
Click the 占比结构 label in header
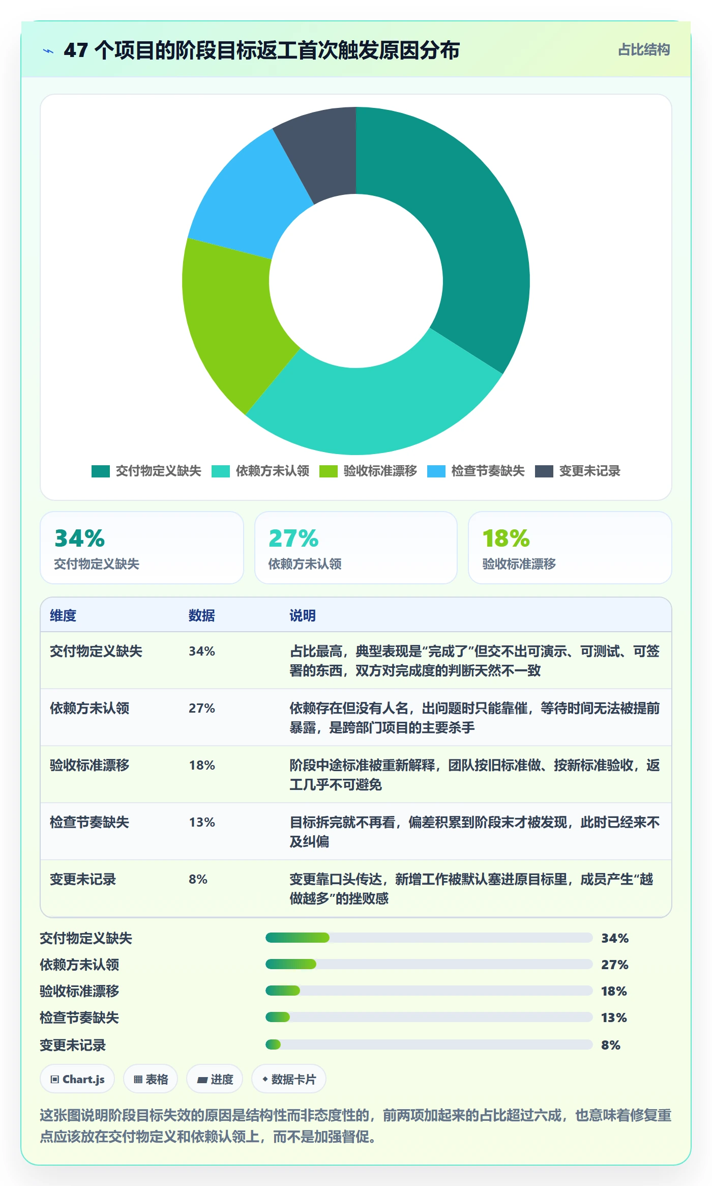coord(644,49)
